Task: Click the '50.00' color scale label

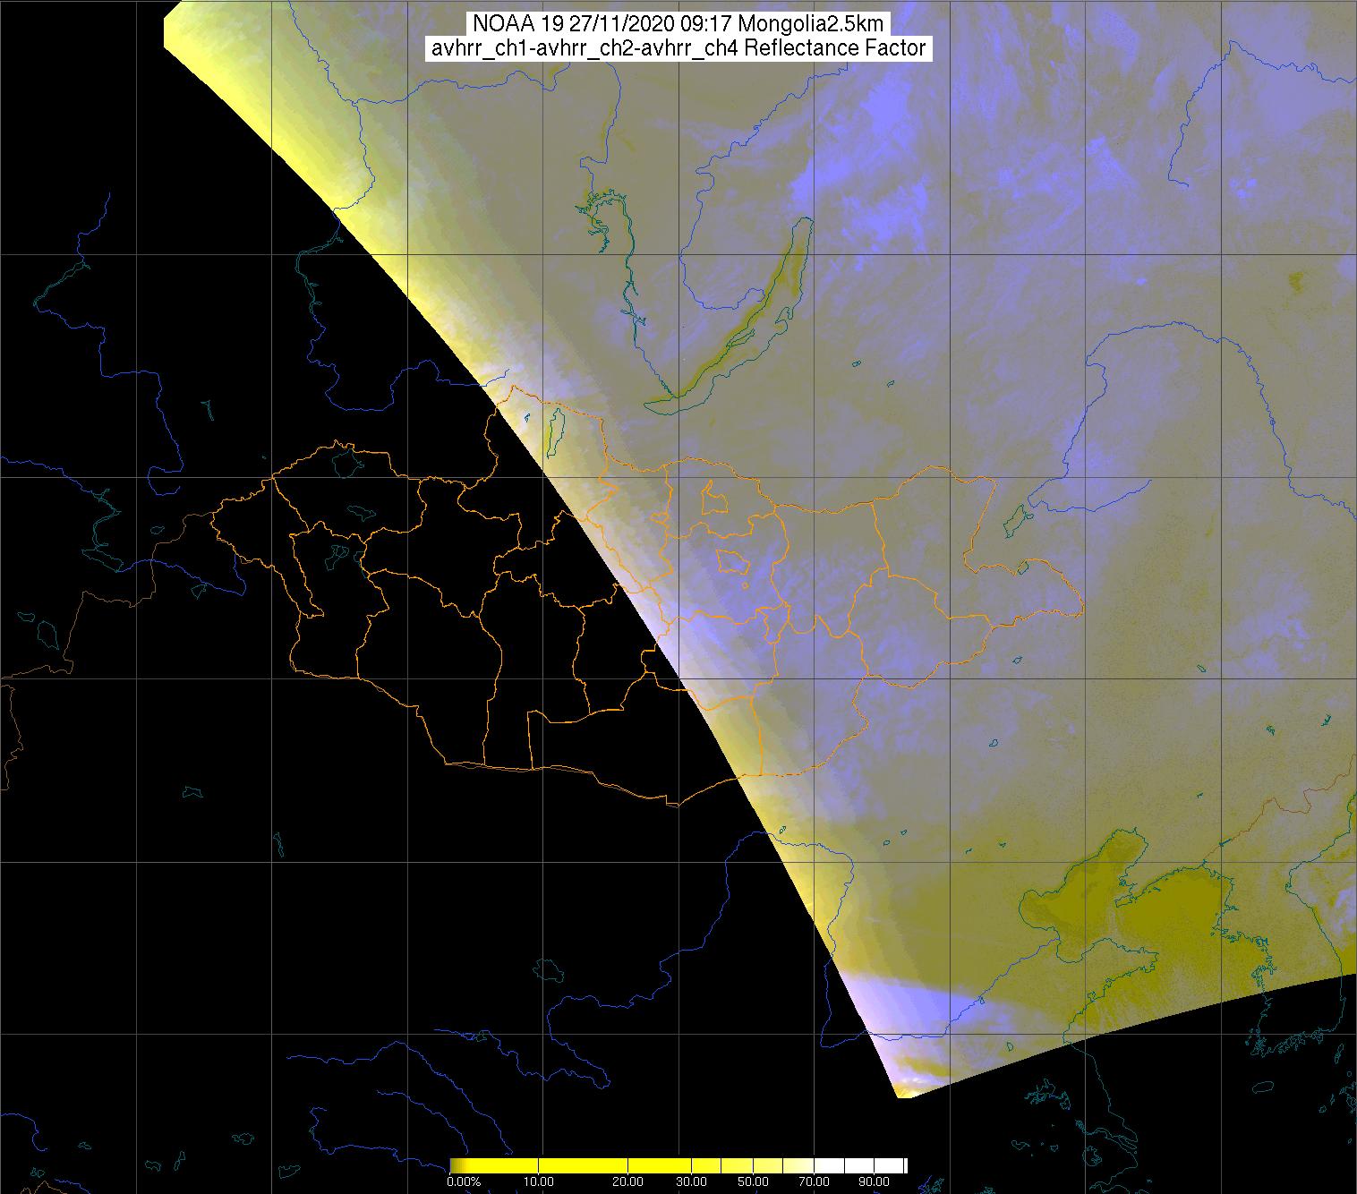Action: coord(754,1183)
